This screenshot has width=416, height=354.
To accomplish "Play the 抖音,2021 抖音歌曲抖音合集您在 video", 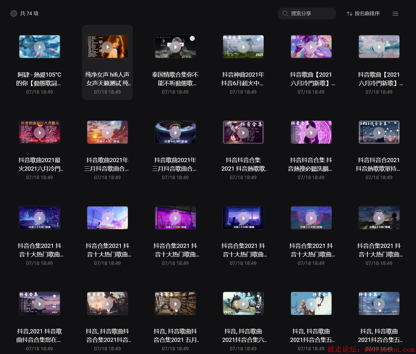I will [39, 304].
